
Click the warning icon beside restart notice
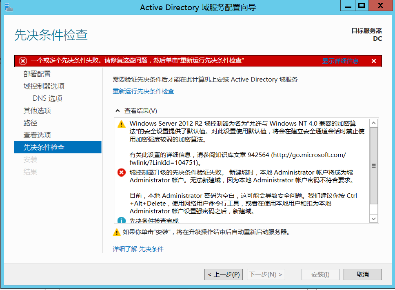click(117, 232)
